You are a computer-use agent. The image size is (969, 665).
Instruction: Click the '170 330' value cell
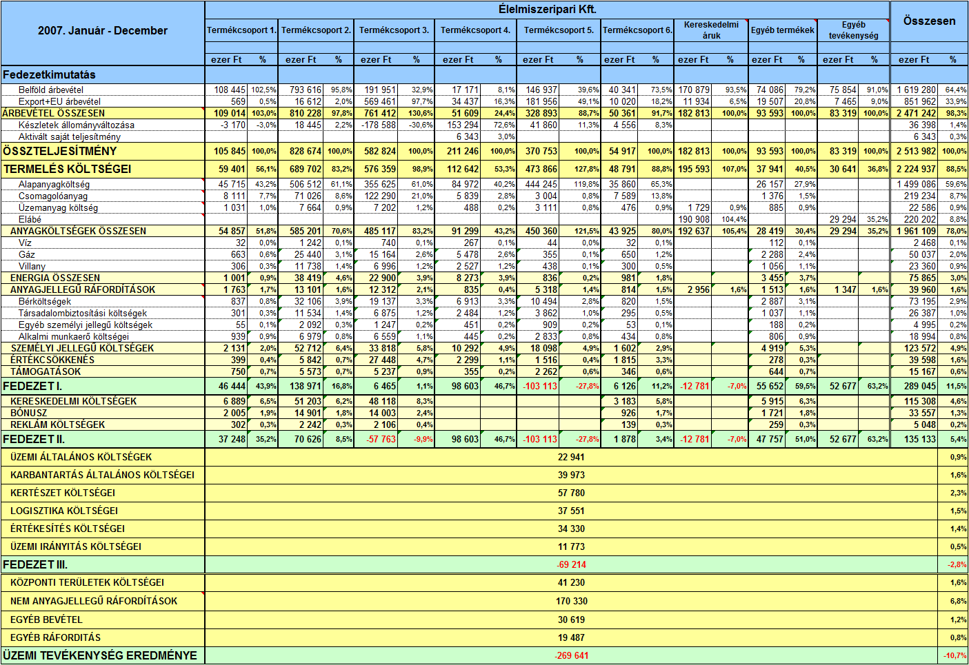(572, 601)
